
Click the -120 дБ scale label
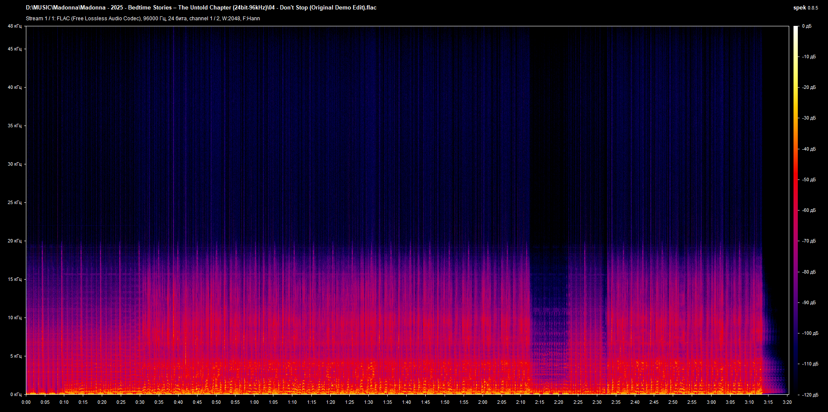pyautogui.click(x=810, y=395)
